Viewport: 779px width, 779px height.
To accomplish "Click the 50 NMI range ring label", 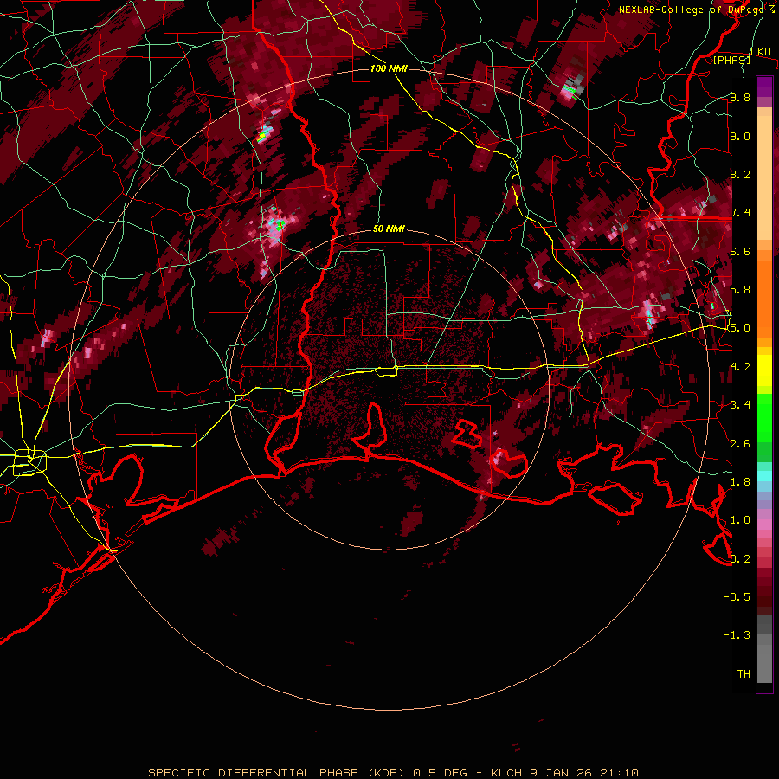I will (389, 229).
